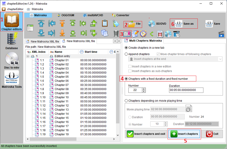Click Insert chapters and exit

[146, 134]
